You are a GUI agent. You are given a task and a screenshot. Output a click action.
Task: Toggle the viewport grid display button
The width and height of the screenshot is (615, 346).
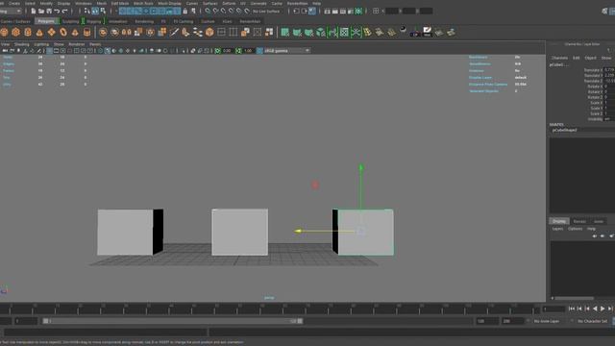(49, 51)
